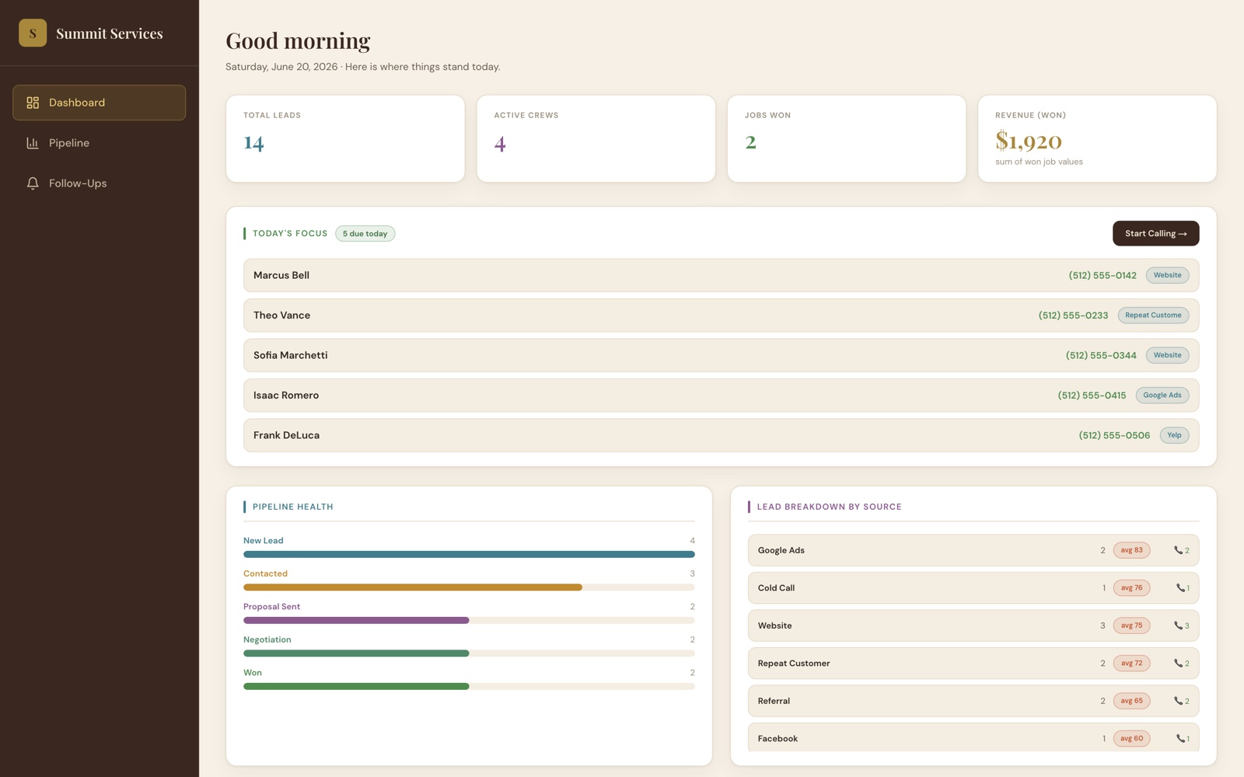Call Isaac Romero at (512) 555-0415
Viewport: 1244px width, 777px height.
click(1092, 395)
